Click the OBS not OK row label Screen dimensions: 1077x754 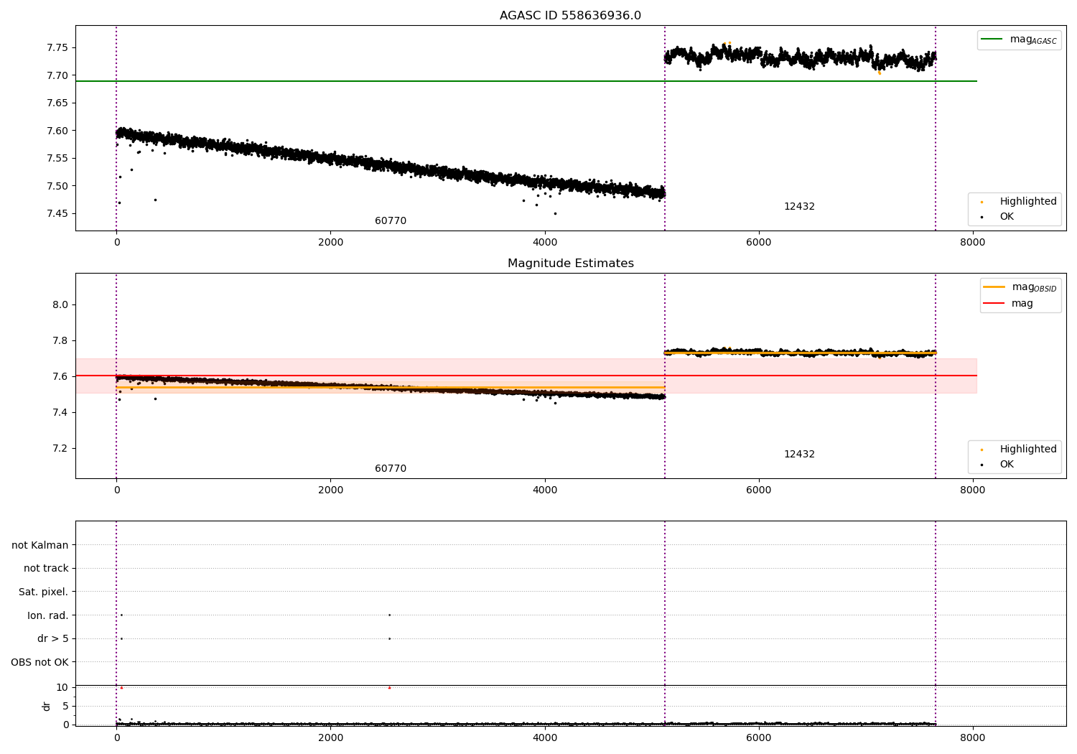point(40,663)
